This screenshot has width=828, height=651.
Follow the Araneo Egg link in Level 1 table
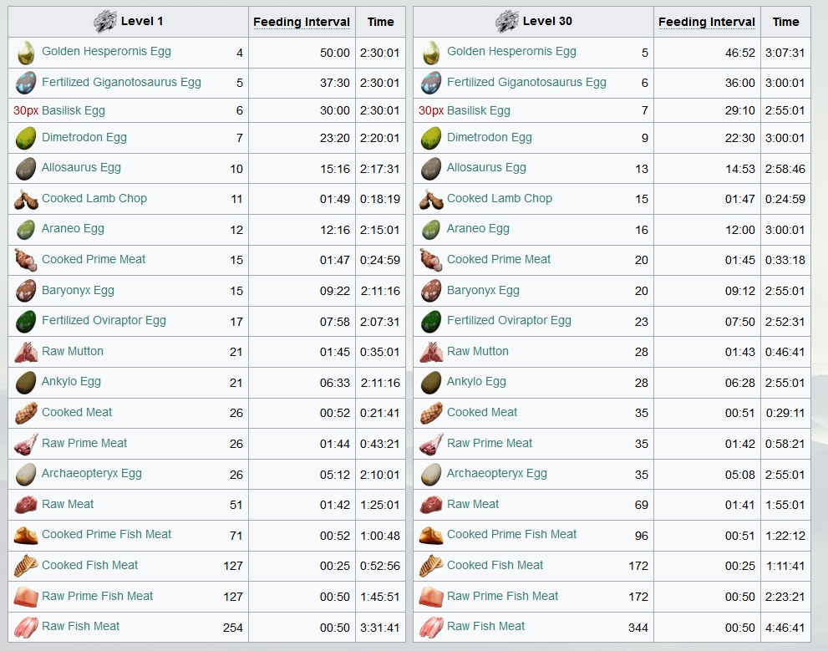pos(73,228)
